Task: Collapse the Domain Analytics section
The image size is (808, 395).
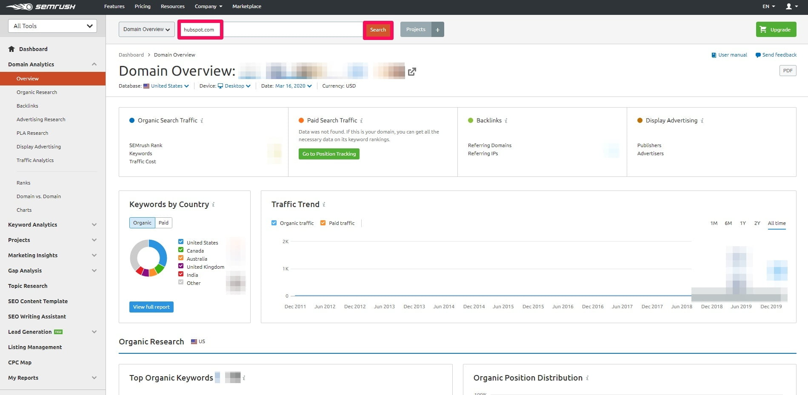Action: (x=94, y=64)
